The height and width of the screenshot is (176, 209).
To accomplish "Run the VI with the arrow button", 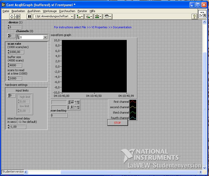I will [x=12, y=17].
